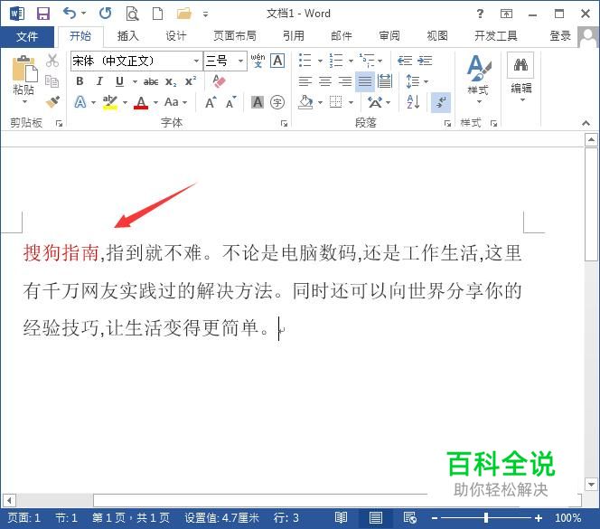Save the document with the floppy icon
This screenshot has width=600, height=529.
[42, 14]
